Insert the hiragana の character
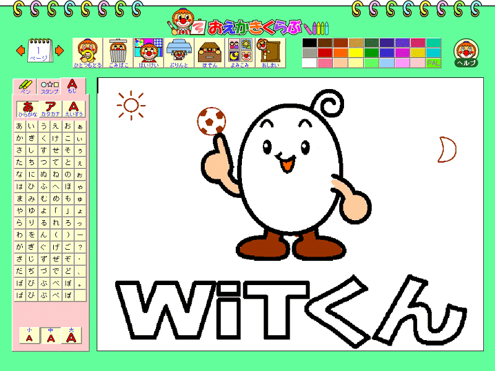The image size is (495, 371). [x=68, y=174]
